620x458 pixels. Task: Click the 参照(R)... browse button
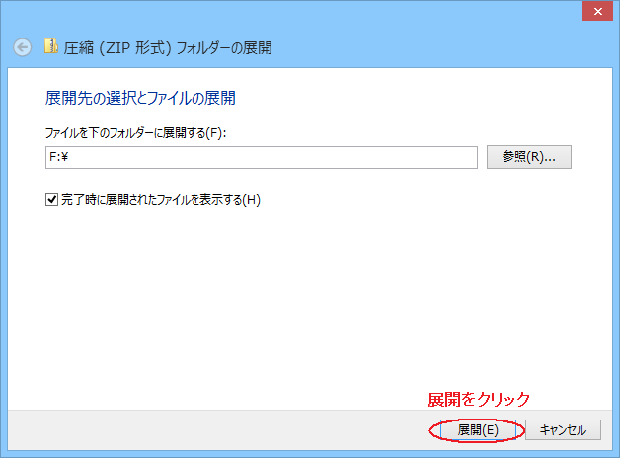[529, 157]
